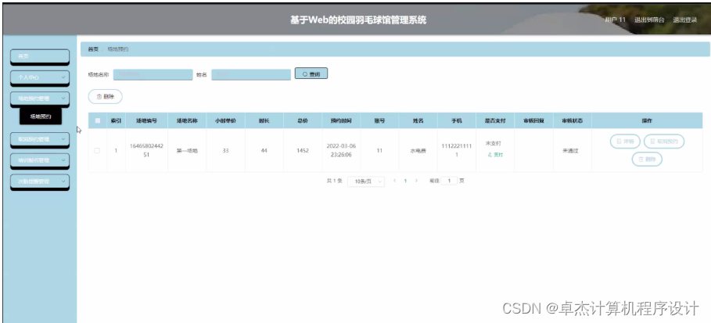Toggle the select-all checkbox in table header
The width and height of the screenshot is (711, 323).
[x=98, y=120]
